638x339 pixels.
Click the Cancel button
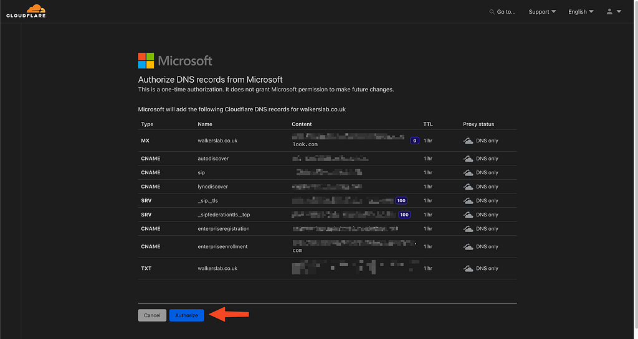152,315
